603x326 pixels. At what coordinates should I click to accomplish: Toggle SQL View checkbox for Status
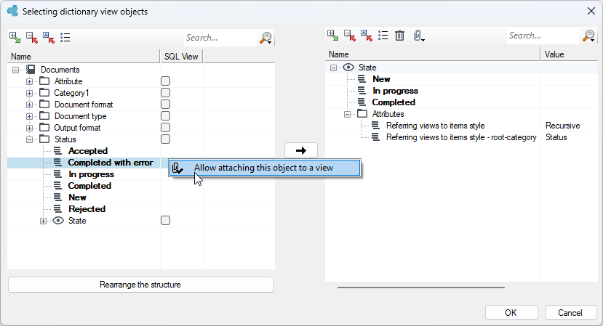coord(165,139)
